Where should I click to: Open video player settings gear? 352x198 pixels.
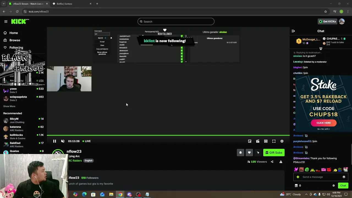click(282, 141)
